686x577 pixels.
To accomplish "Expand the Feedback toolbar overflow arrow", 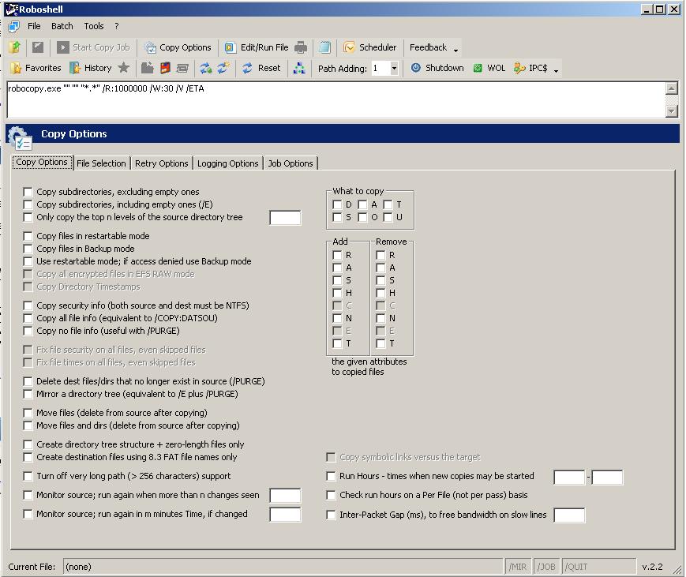I will click(x=455, y=51).
